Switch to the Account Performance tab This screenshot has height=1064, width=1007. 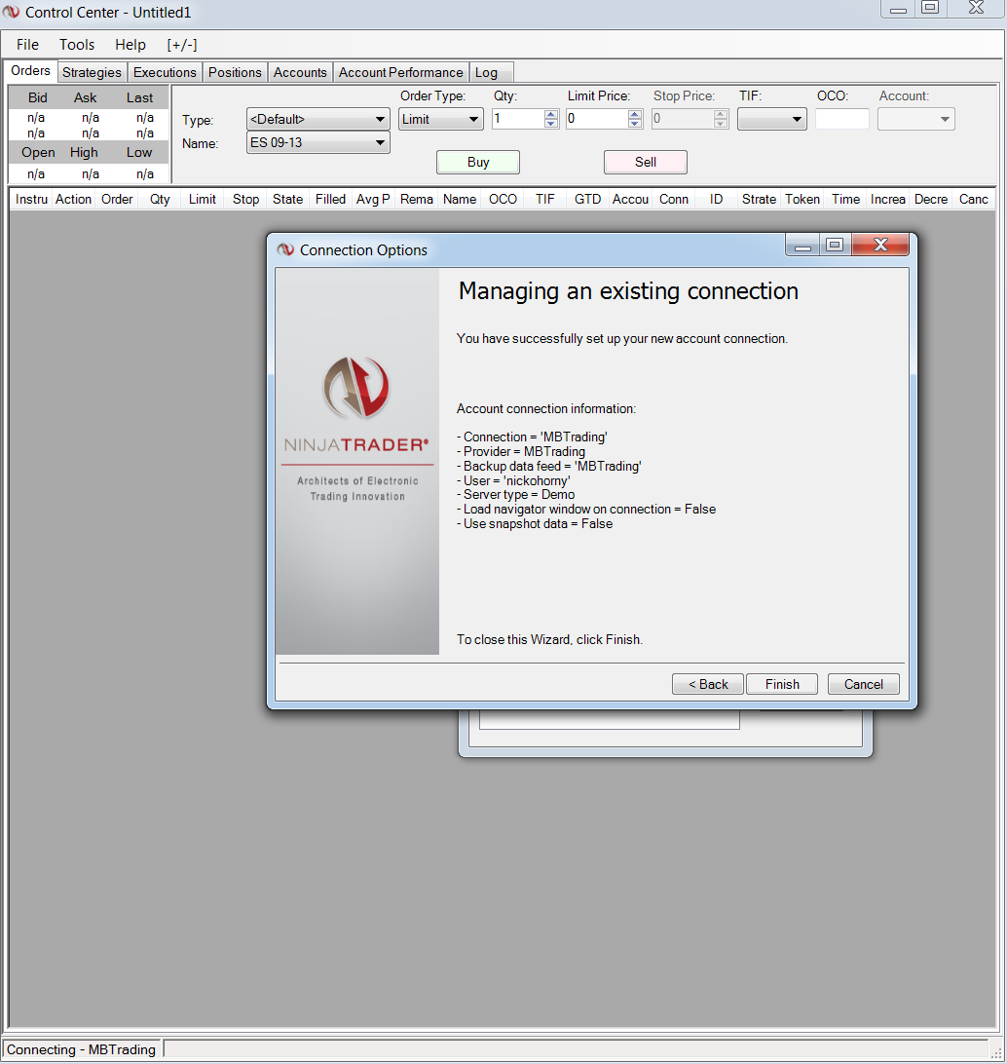(x=401, y=72)
